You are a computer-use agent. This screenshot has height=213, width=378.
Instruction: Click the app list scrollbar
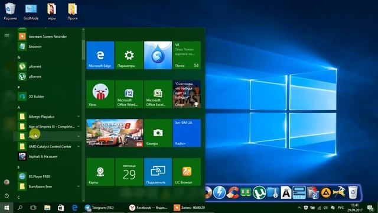pyautogui.click(x=83, y=50)
